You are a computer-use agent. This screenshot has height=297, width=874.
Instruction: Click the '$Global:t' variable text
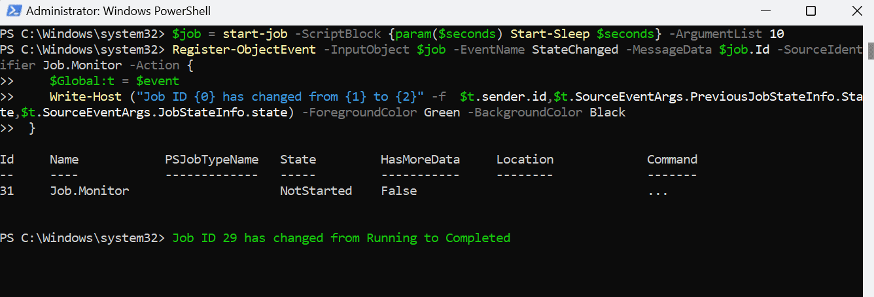(x=82, y=81)
